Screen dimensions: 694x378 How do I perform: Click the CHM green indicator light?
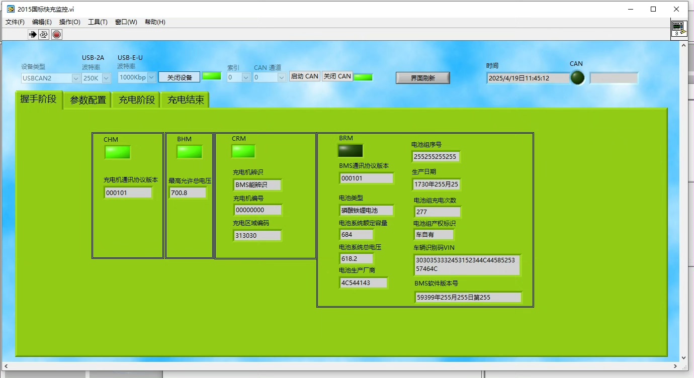(118, 152)
